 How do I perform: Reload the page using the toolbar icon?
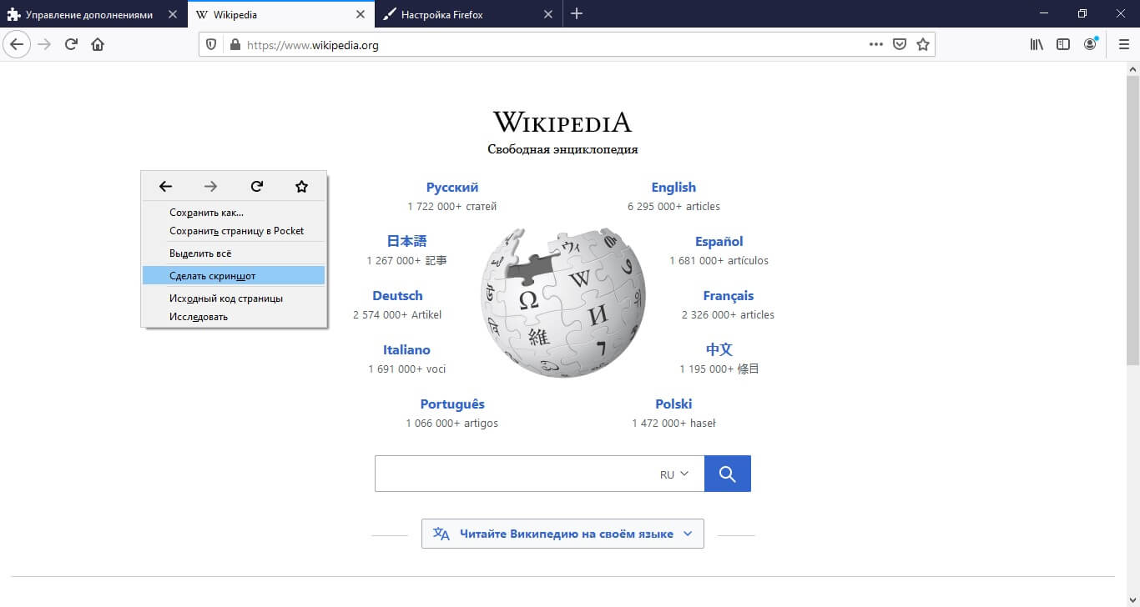[x=70, y=44]
